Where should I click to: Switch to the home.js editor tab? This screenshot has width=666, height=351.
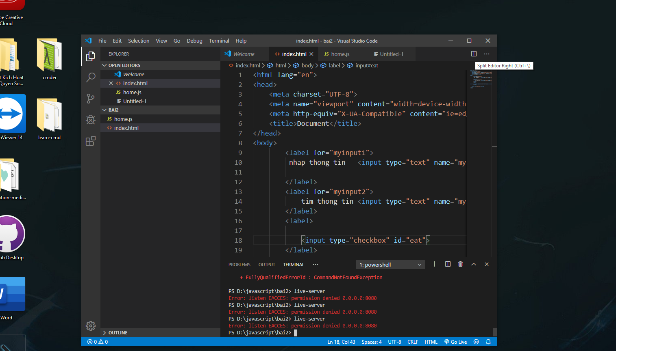(340, 54)
